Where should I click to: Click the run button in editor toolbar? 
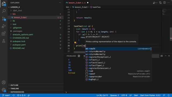tap(154, 3)
